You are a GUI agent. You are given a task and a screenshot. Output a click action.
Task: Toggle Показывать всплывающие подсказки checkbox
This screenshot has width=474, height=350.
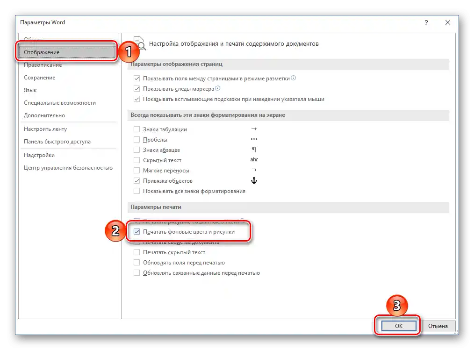pyautogui.click(x=136, y=99)
